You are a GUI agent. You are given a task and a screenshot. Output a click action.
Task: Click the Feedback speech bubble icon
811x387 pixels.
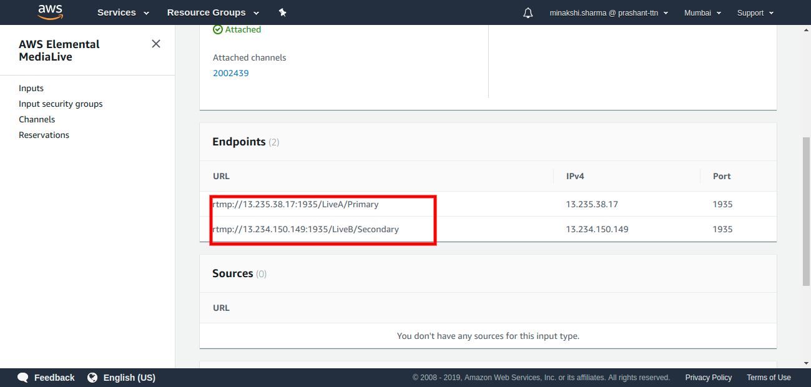click(23, 378)
